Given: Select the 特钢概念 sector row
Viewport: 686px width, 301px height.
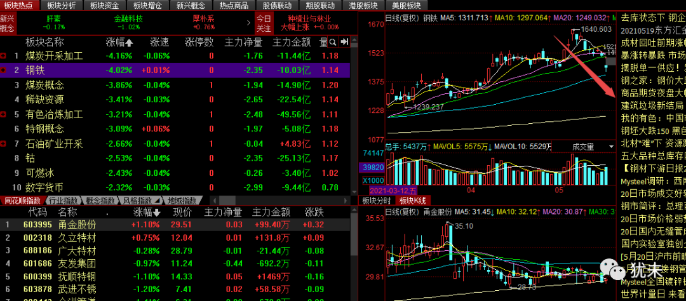Looking at the screenshot, I should [x=175, y=129].
